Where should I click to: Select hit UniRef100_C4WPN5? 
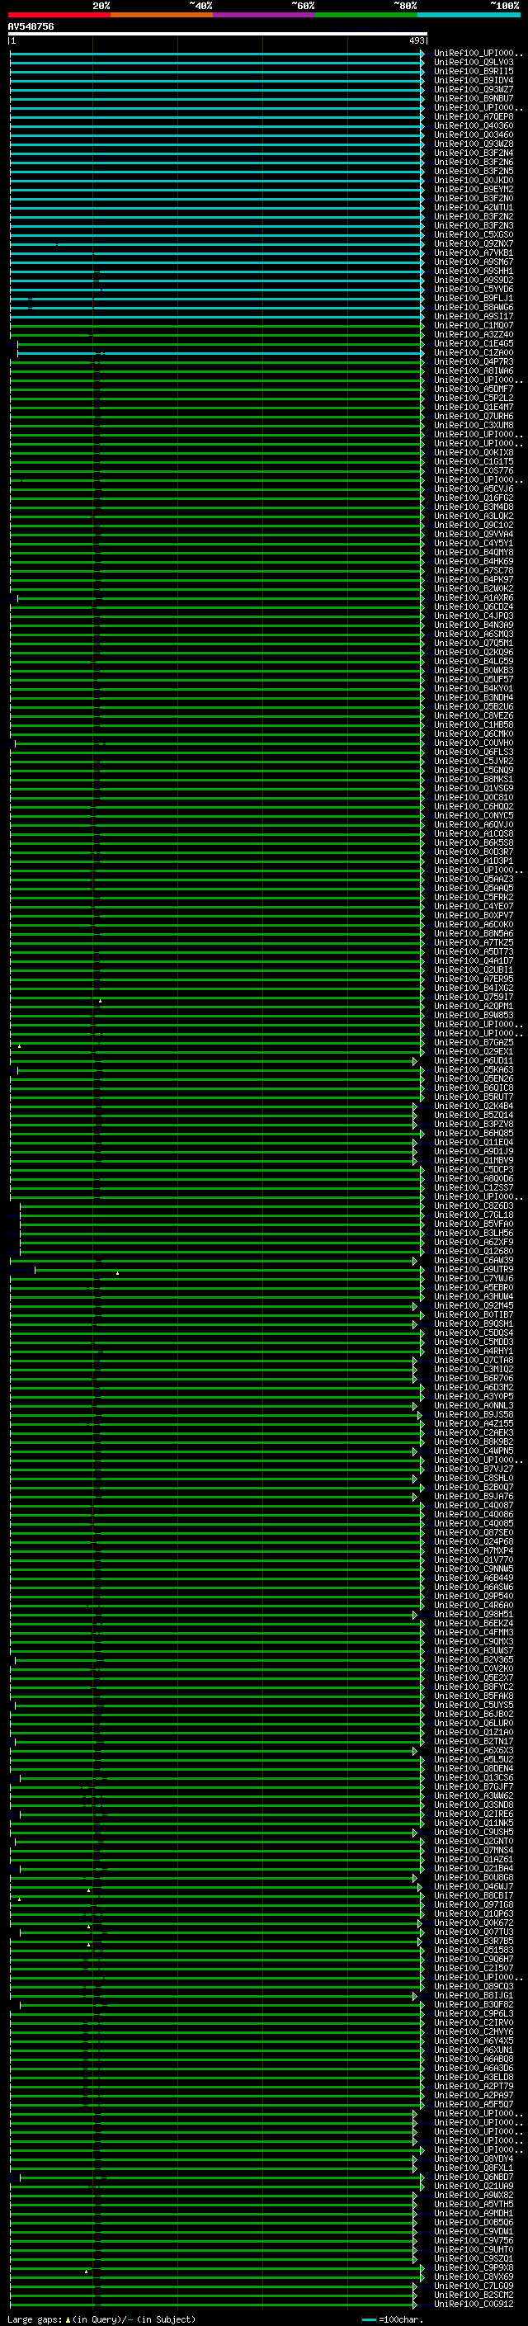point(474,1451)
